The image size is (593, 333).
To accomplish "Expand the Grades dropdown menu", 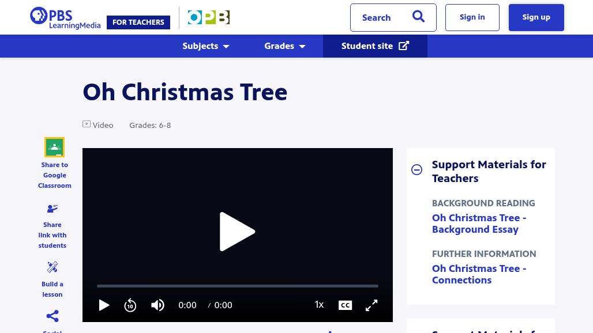I will pos(285,46).
